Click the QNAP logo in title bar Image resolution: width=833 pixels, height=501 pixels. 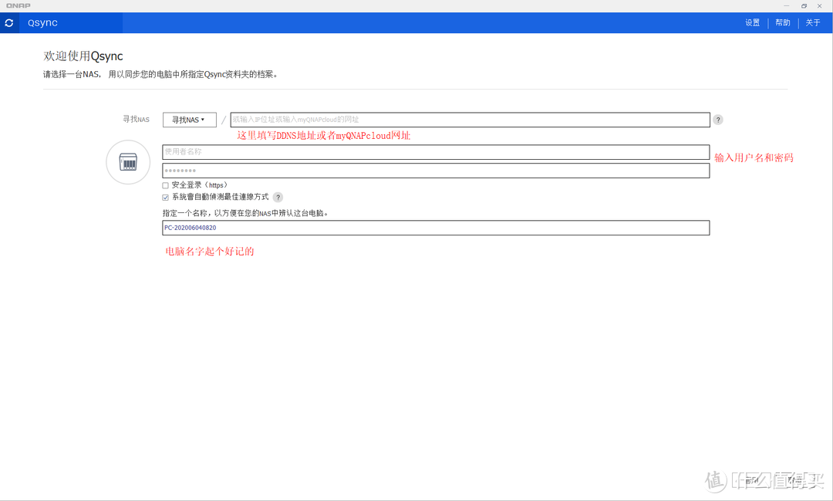(x=18, y=6)
